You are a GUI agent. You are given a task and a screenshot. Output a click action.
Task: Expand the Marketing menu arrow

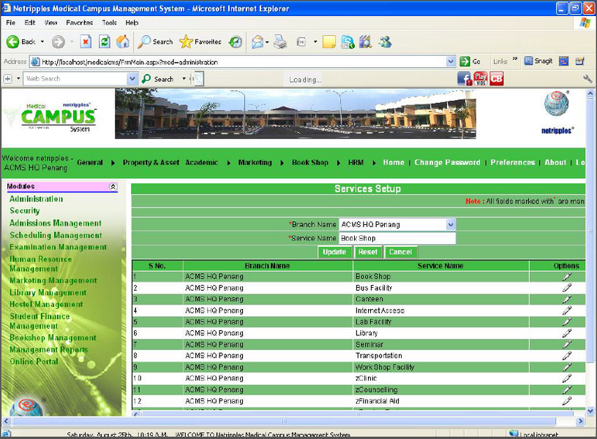[282, 163]
